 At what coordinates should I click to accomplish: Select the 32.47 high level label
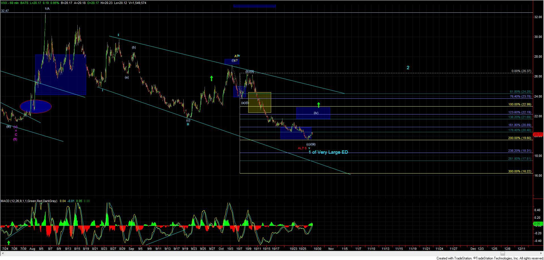[x=5, y=11]
